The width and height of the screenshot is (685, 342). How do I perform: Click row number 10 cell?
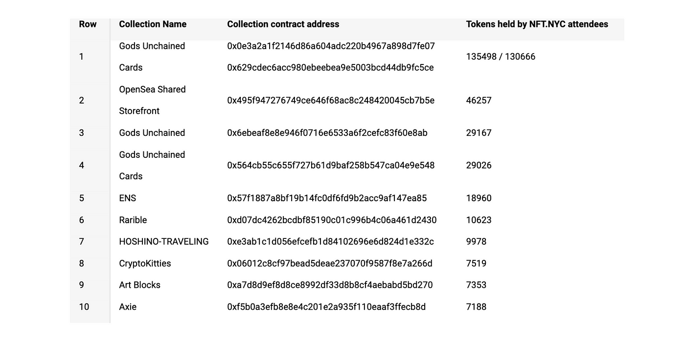[x=84, y=307]
